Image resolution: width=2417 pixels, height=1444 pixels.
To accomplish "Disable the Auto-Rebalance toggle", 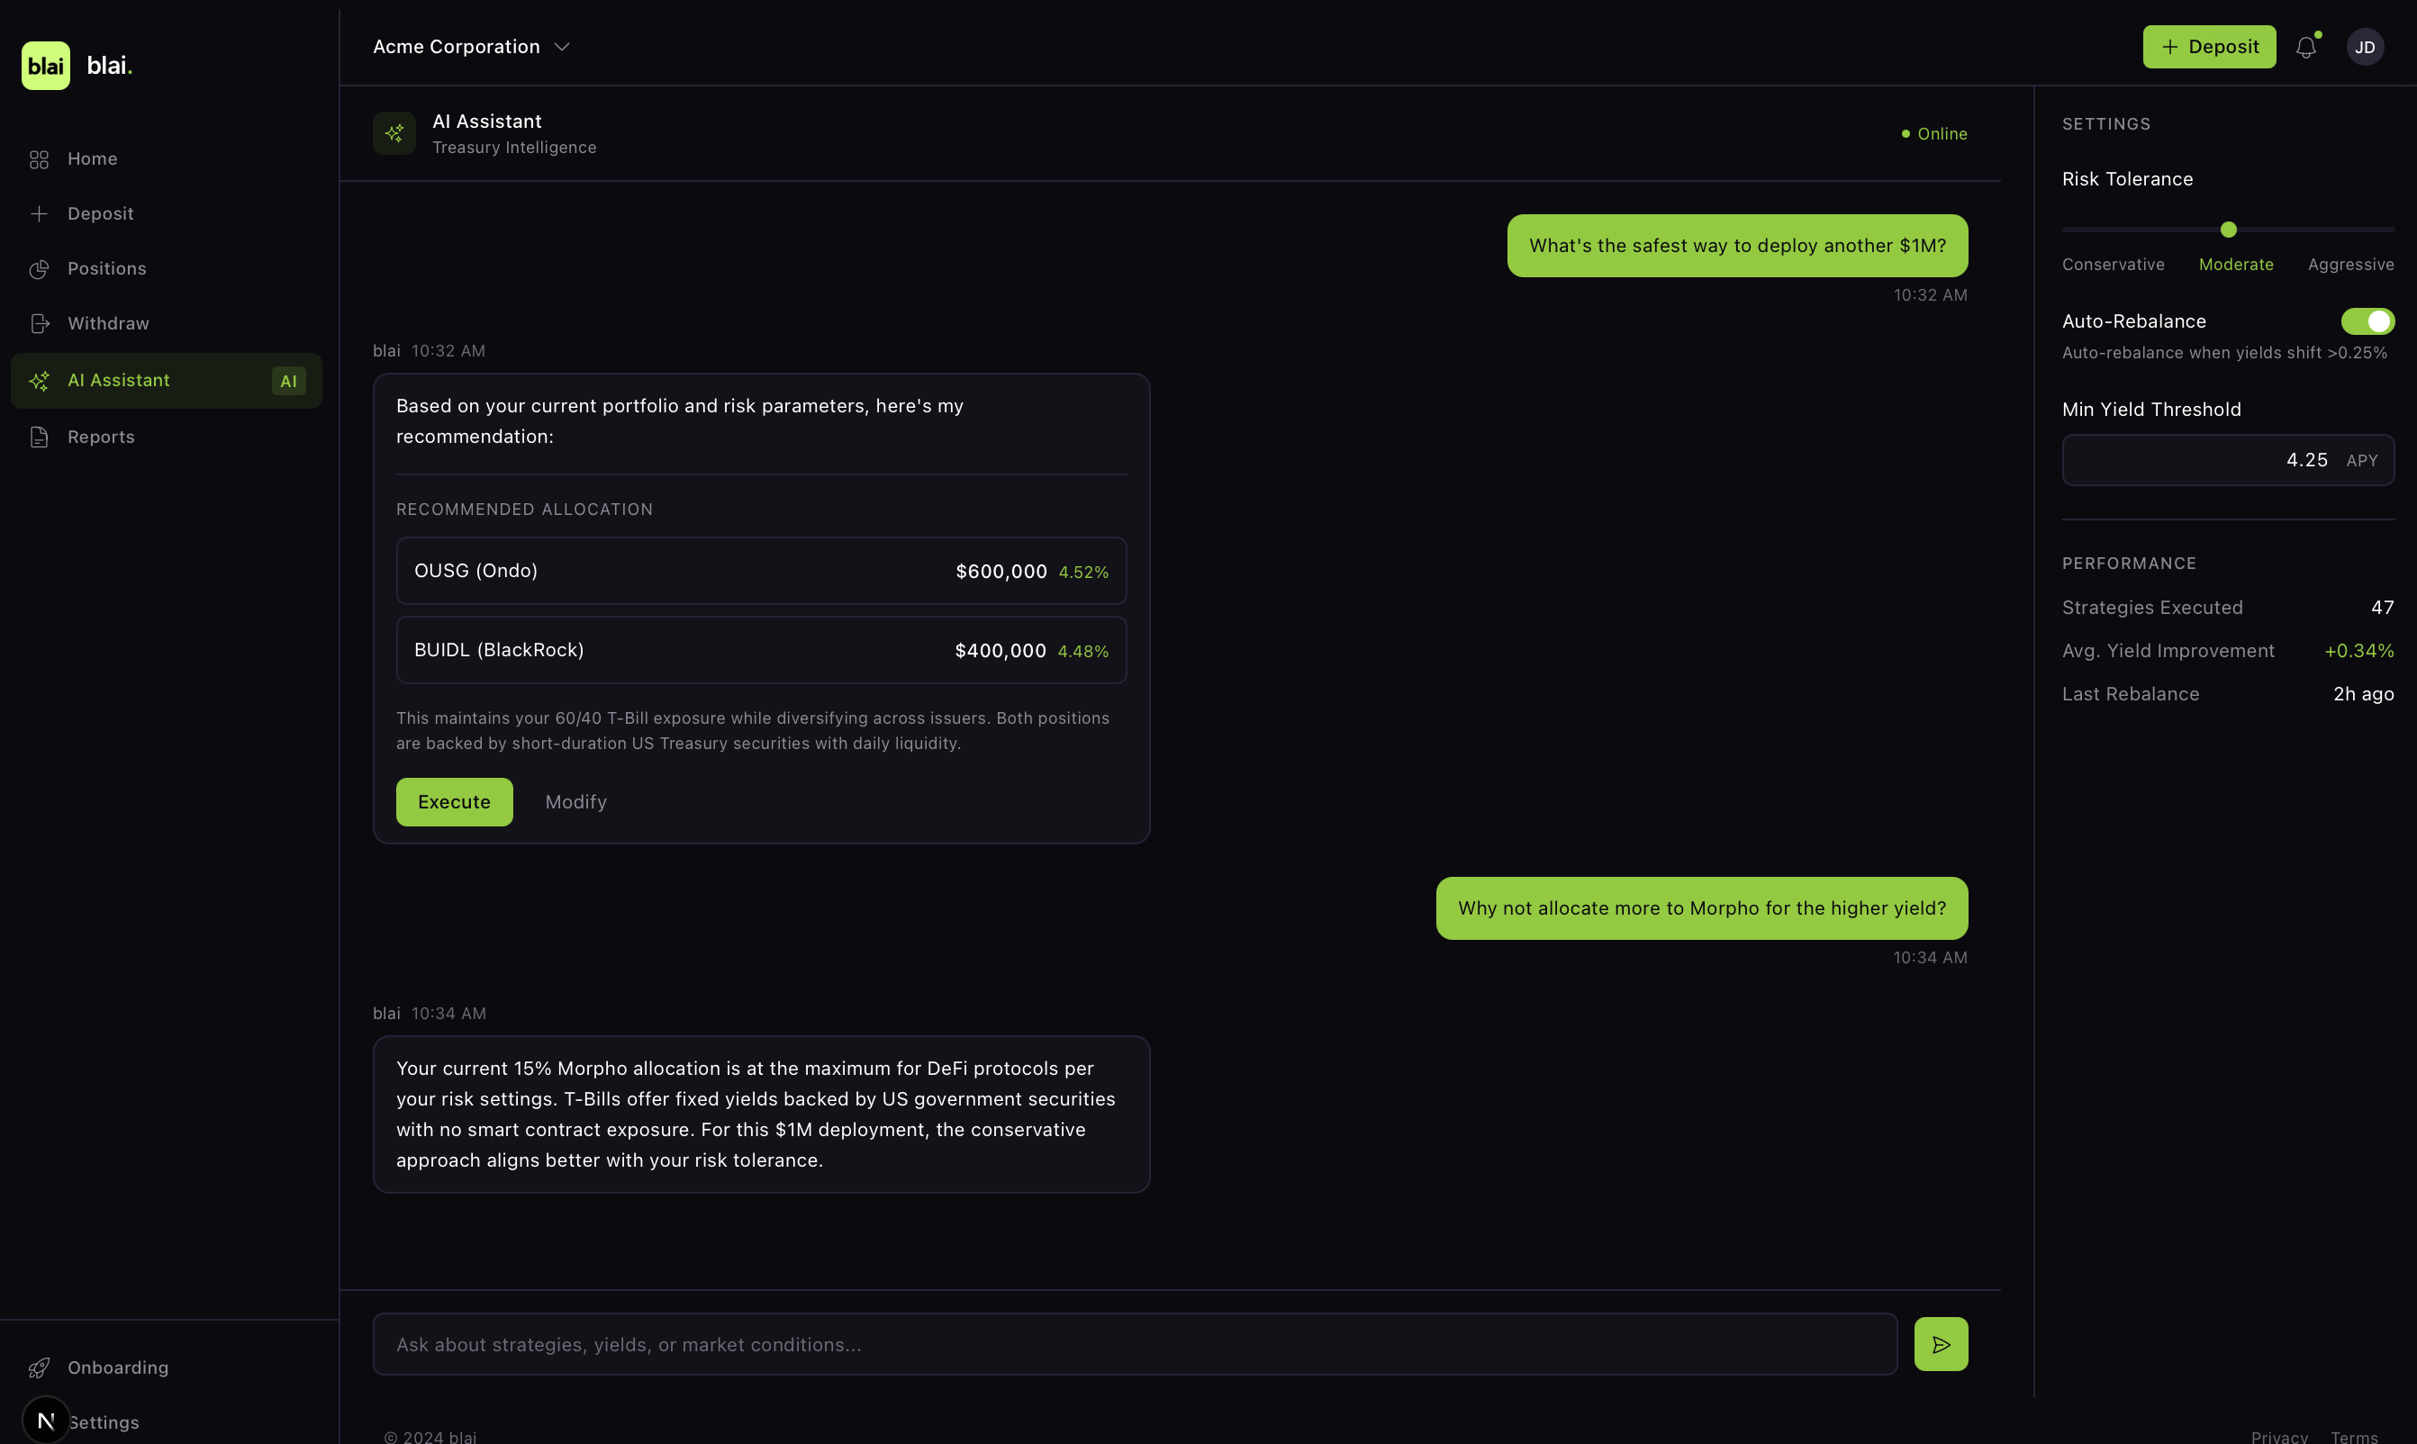I will tap(2368, 321).
